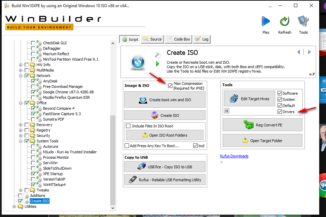The image size is (326, 217).
Task: Click the Office folder icon
Action: point(32,103)
